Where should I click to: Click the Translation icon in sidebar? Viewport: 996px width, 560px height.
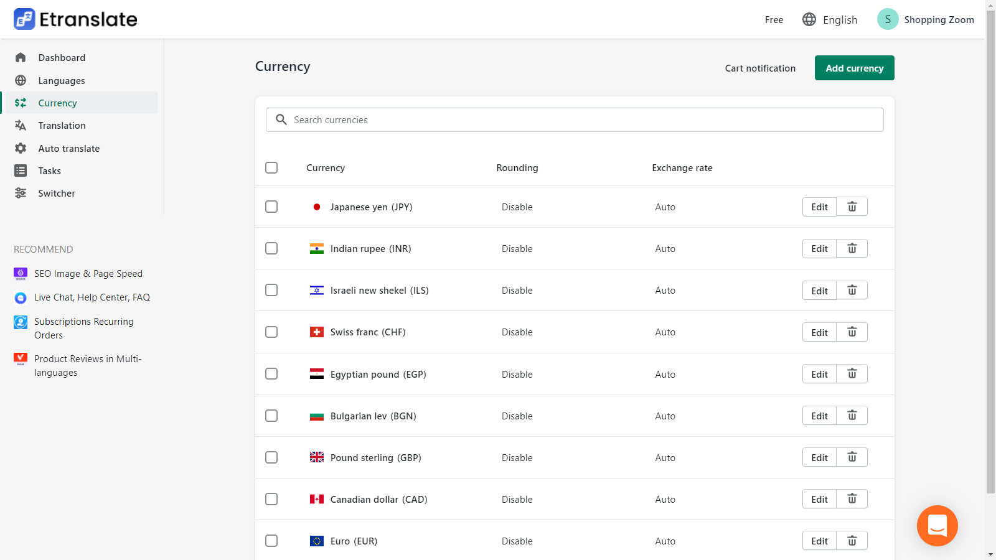[x=21, y=125]
